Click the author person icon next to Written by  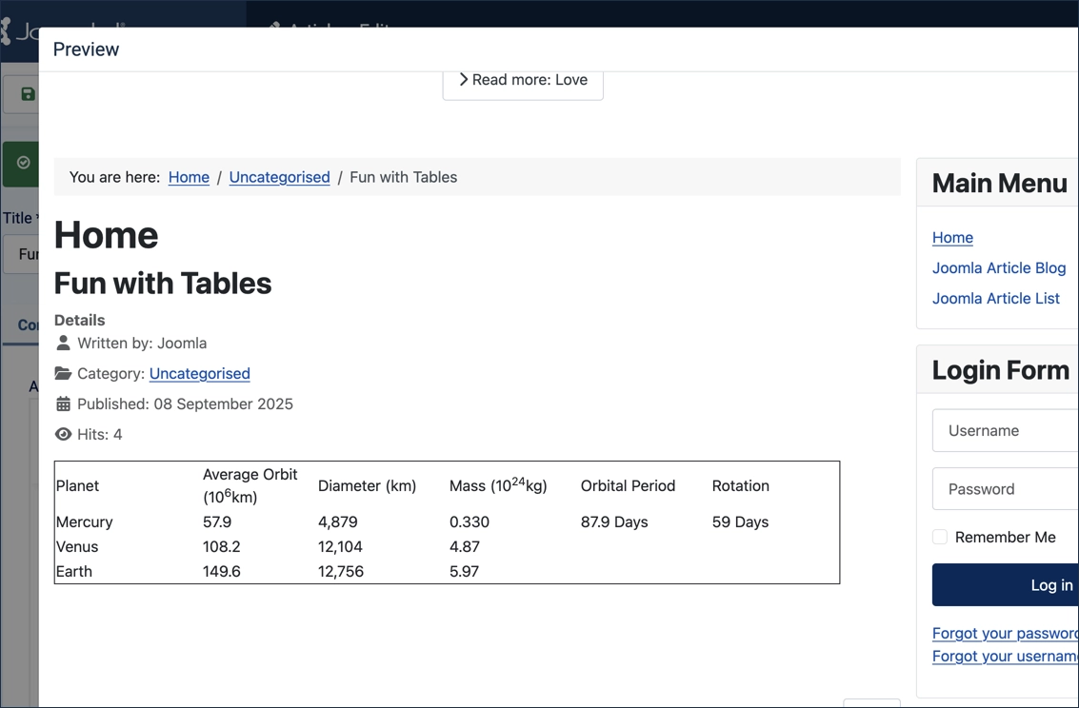pos(62,343)
